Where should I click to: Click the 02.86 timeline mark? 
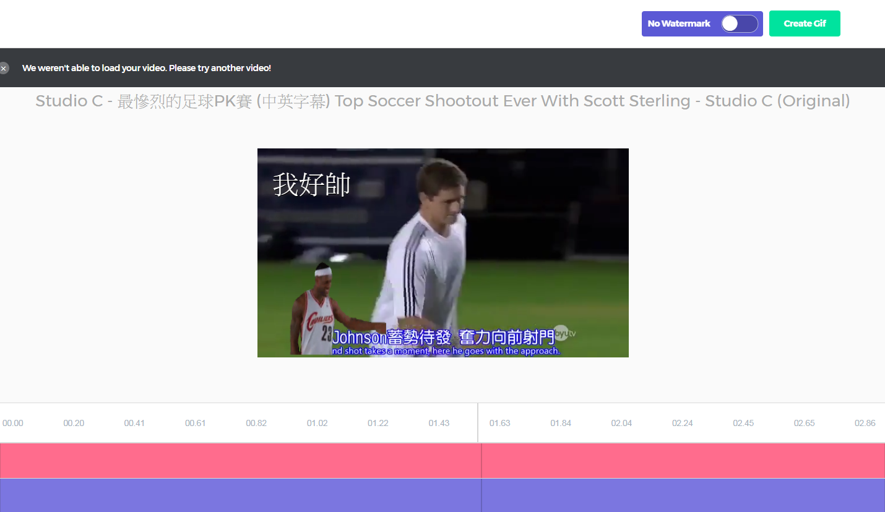tap(865, 424)
